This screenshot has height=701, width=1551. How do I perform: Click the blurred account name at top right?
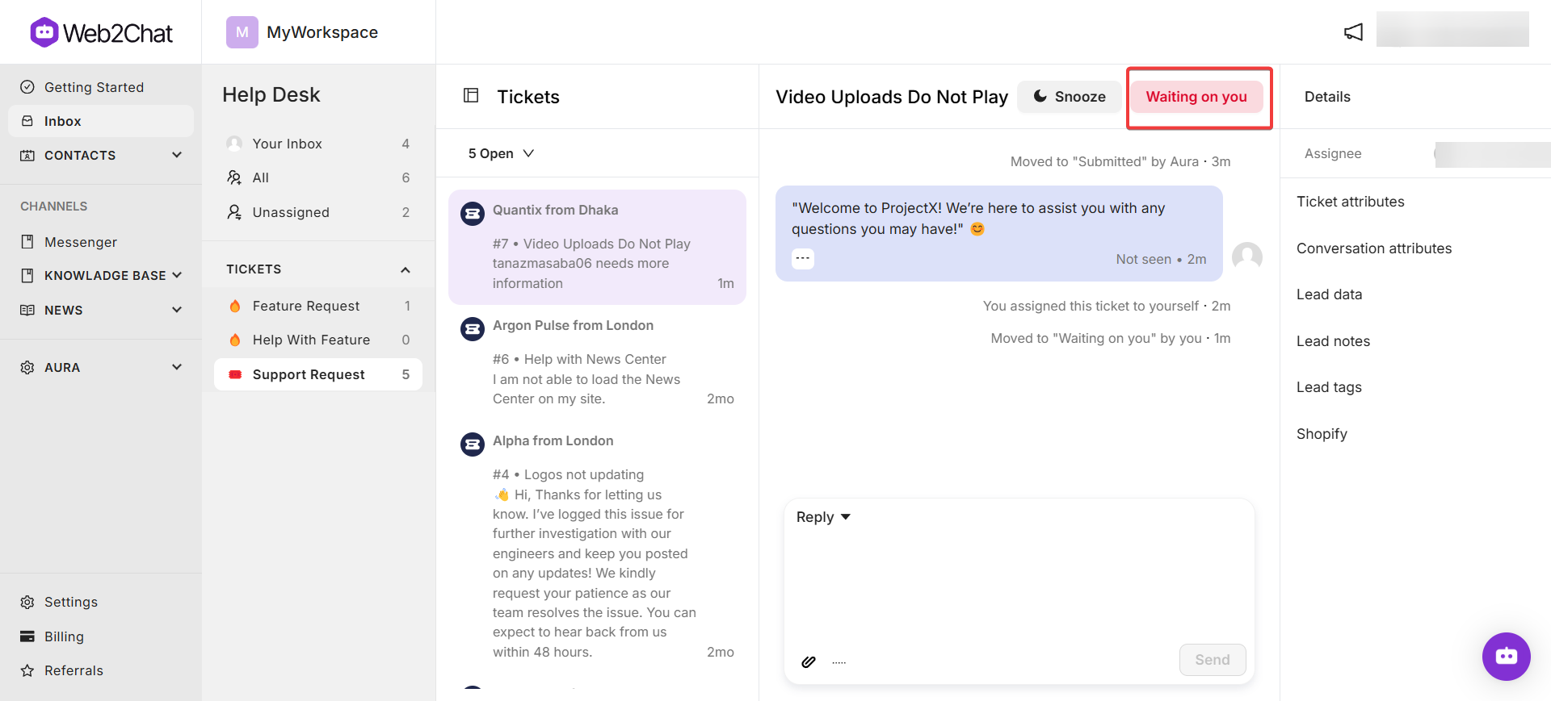[x=1452, y=29]
